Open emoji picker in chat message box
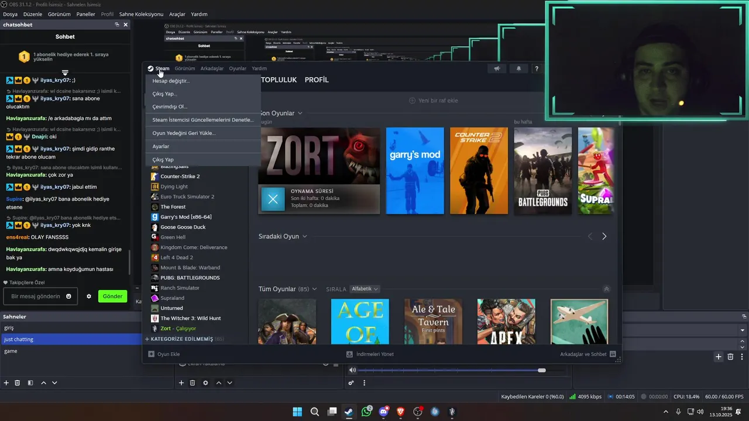Image resolution: width=749 pixels, height=421 pixels. click(68, 296)
